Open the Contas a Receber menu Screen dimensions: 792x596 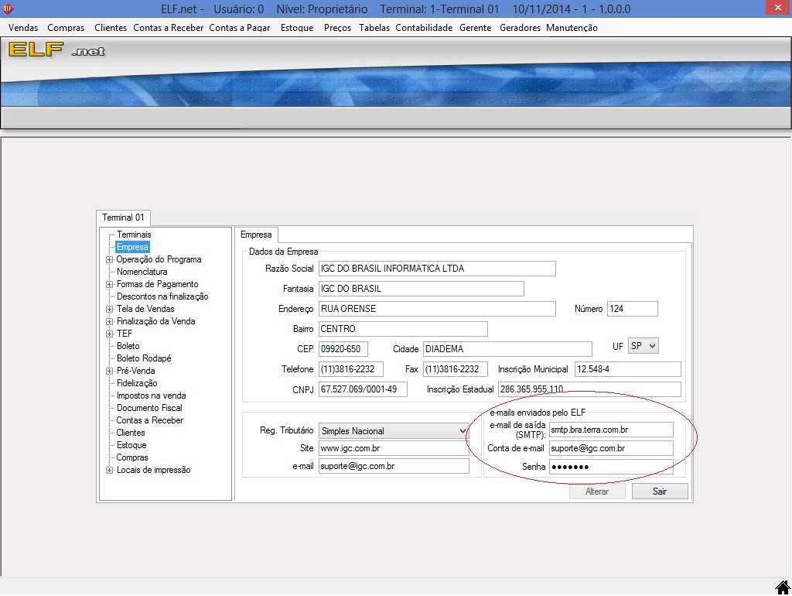(x=168, y=28)
